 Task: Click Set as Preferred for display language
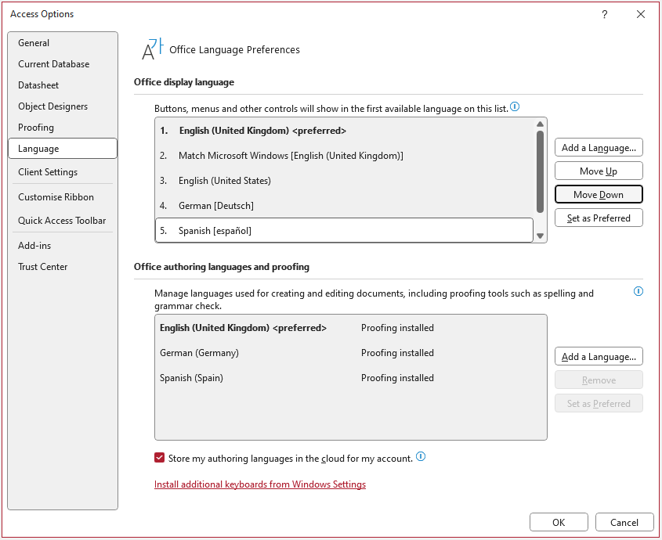tap(599, 218)
